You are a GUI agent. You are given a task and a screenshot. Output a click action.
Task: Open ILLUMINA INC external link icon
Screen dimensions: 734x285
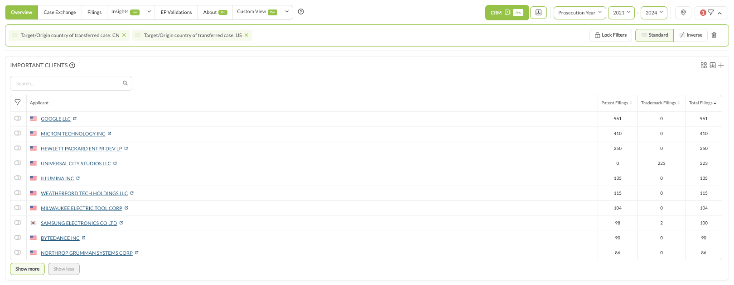(x=78, y=178)
